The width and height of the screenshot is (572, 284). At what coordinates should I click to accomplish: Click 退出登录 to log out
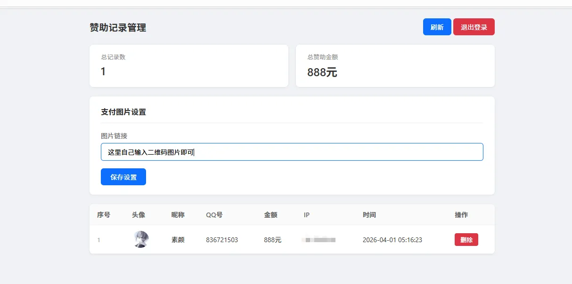click(x=474, y=27)
